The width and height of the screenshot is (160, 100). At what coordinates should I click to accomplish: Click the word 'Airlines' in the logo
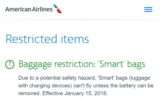coord(42,9)
